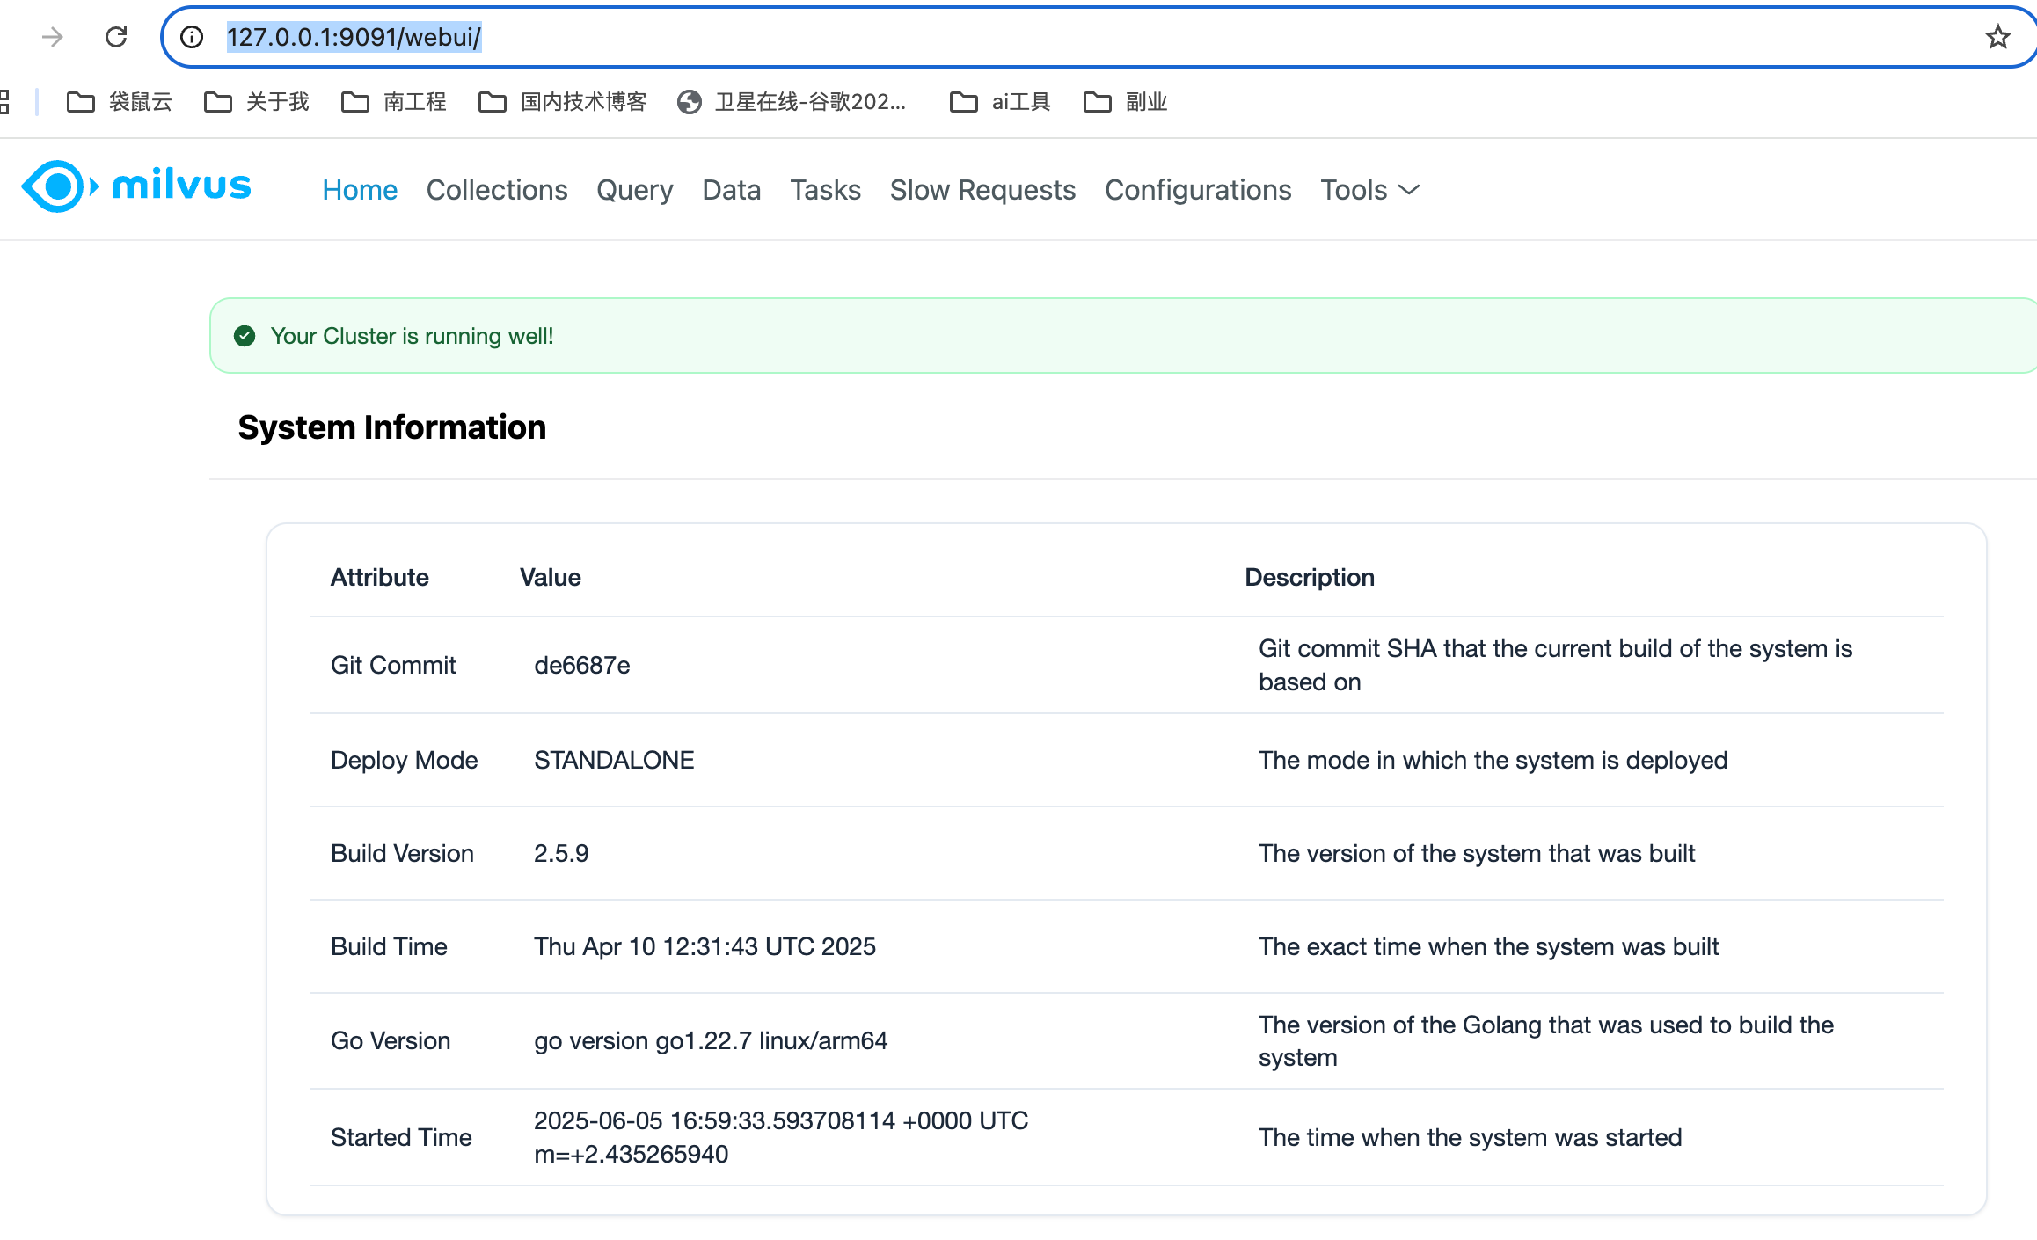Click the Deploy Mode attribute label

click(x=405, y=760)
